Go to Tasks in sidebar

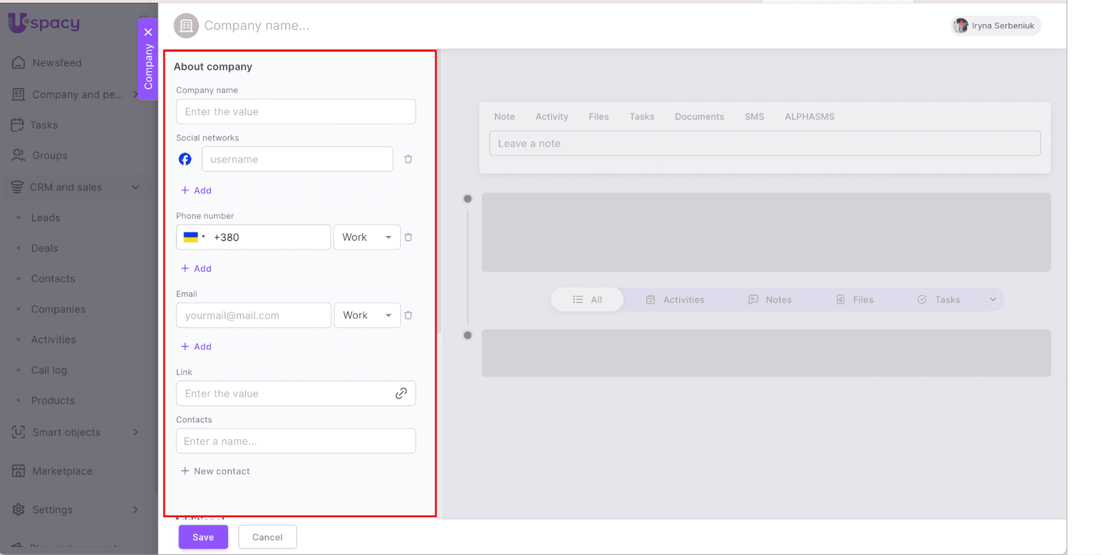[x=43, y=125]
